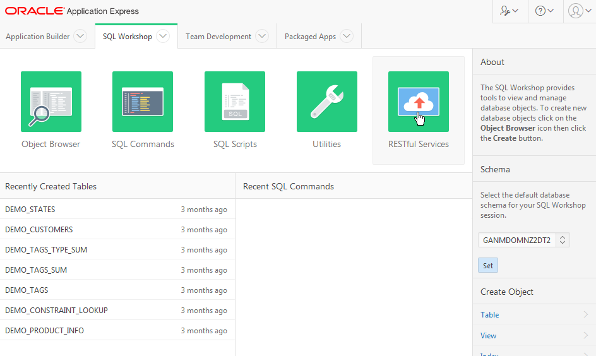The width and height of the screenshot is (596, 356).
Task: Open the user account avatar menu
Action: [x=580, y=11]
